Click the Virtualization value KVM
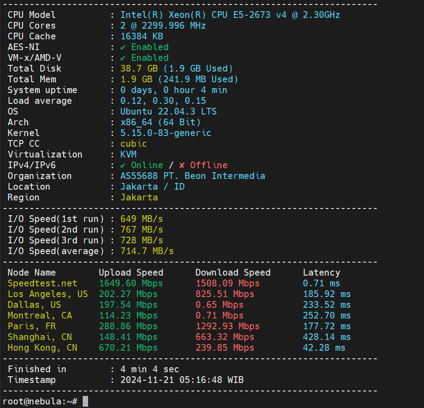The width and height of the screenshot is (424, 408). pyautogui.click(x=128, y=154)
